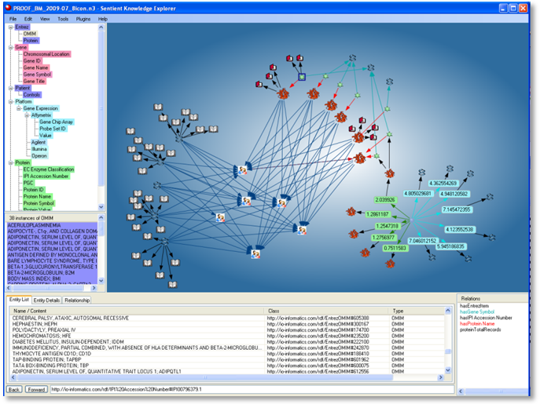Open the Plugins menu

tap(83, 18)
